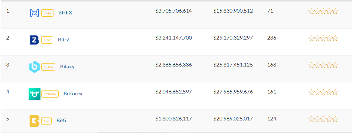
Task: Open the Bit-Z exchange link
Action: coord(64,40)
